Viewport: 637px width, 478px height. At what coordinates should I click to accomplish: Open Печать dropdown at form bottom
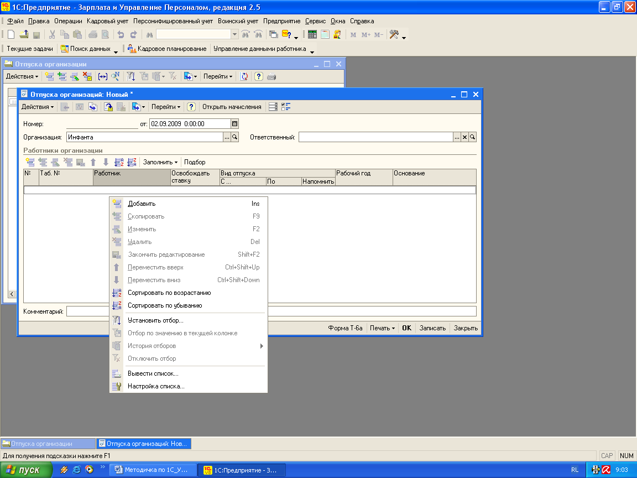click(382, 328)
